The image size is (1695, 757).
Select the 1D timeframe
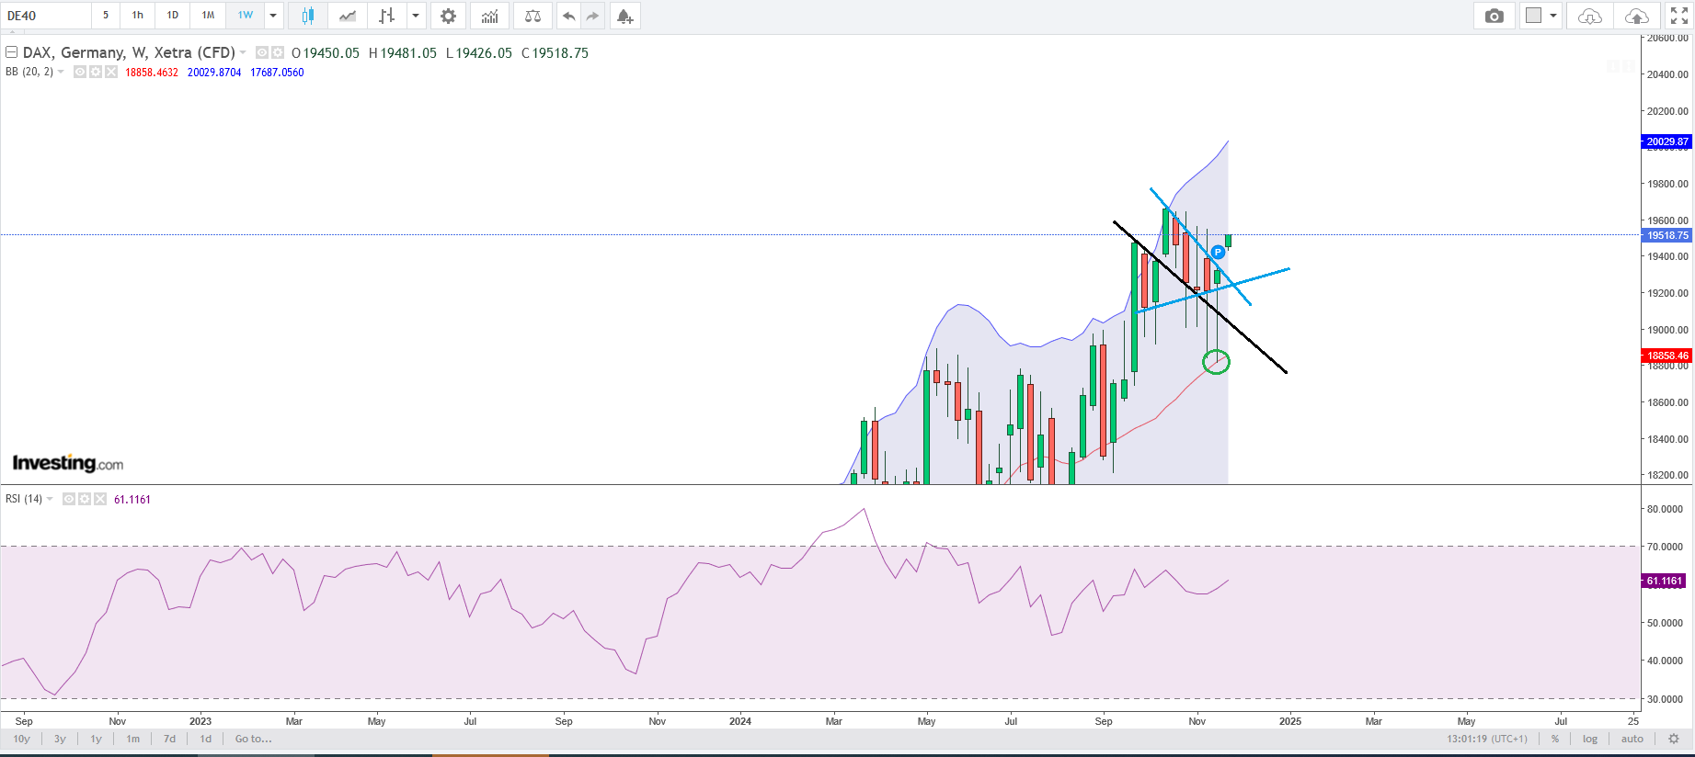tap(172, 16)
